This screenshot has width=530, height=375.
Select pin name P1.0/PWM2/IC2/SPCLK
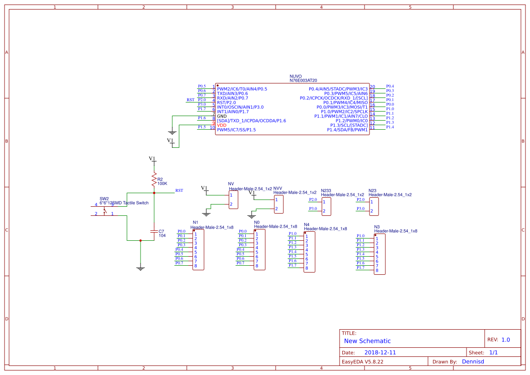click(345, 112)
